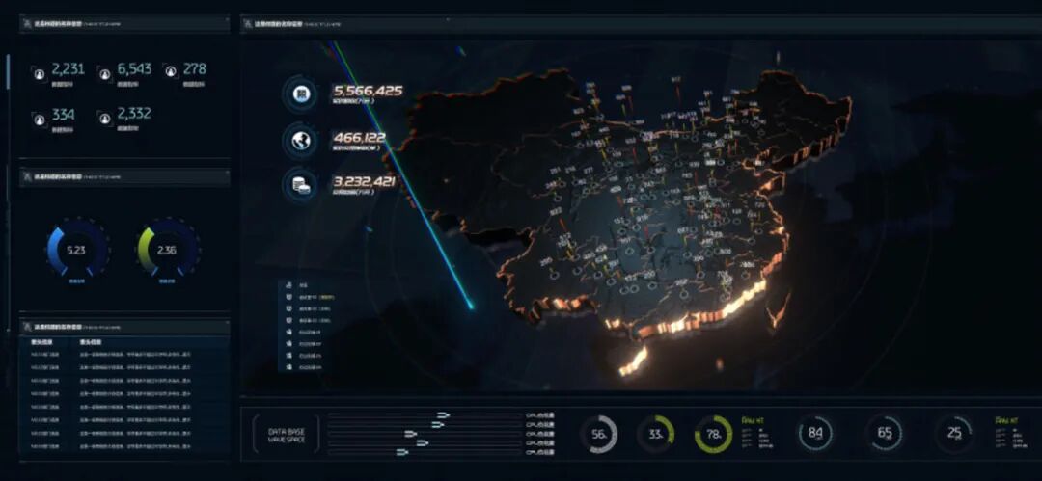
Task: Click the value 334
Action: pos(63,114)
